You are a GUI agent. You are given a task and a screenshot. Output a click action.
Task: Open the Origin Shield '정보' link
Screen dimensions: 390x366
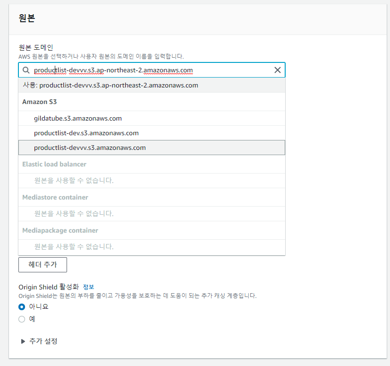coord(88,287)
